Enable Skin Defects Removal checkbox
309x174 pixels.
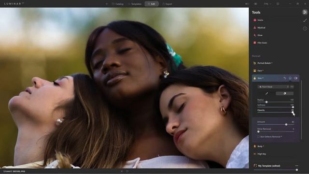coord(258,137)
